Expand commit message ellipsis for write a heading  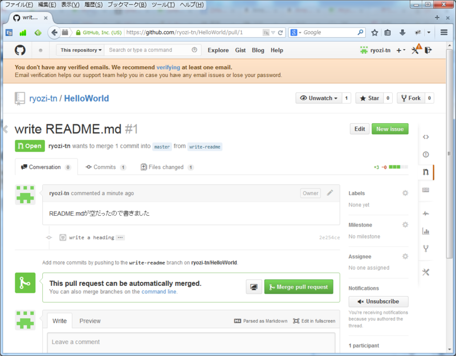pyautogui.click(x=120, y=237)
